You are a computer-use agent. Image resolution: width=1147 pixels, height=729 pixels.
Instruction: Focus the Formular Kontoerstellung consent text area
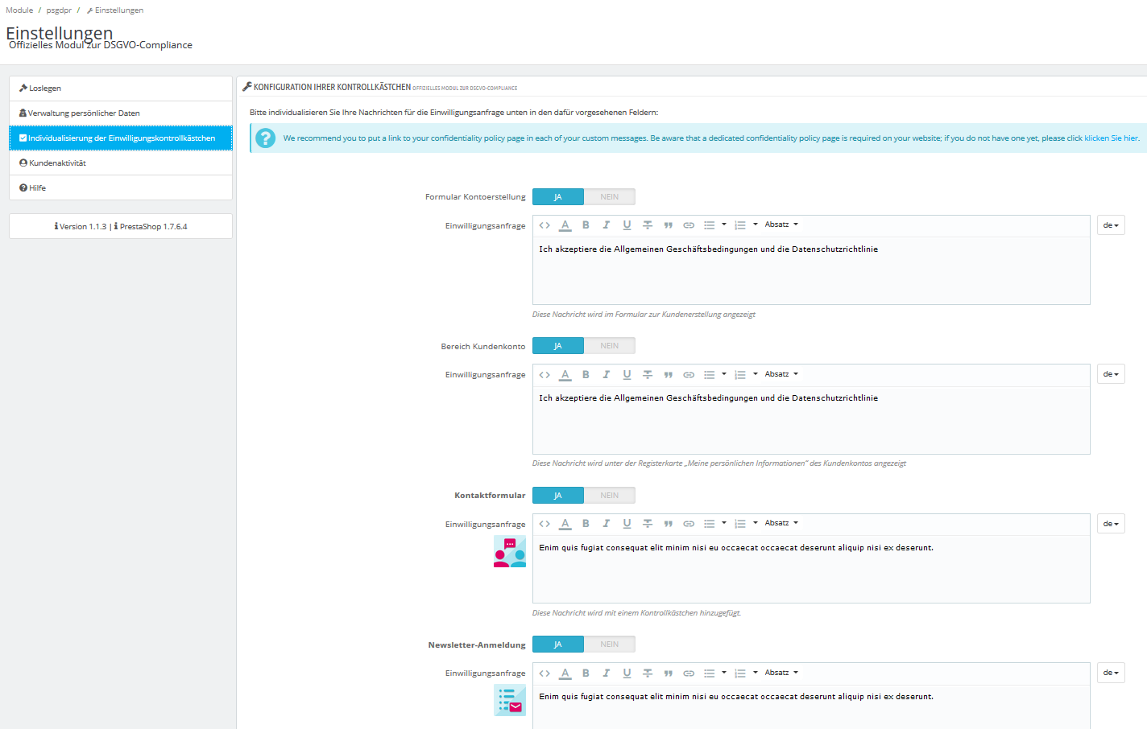pos(811,270)
